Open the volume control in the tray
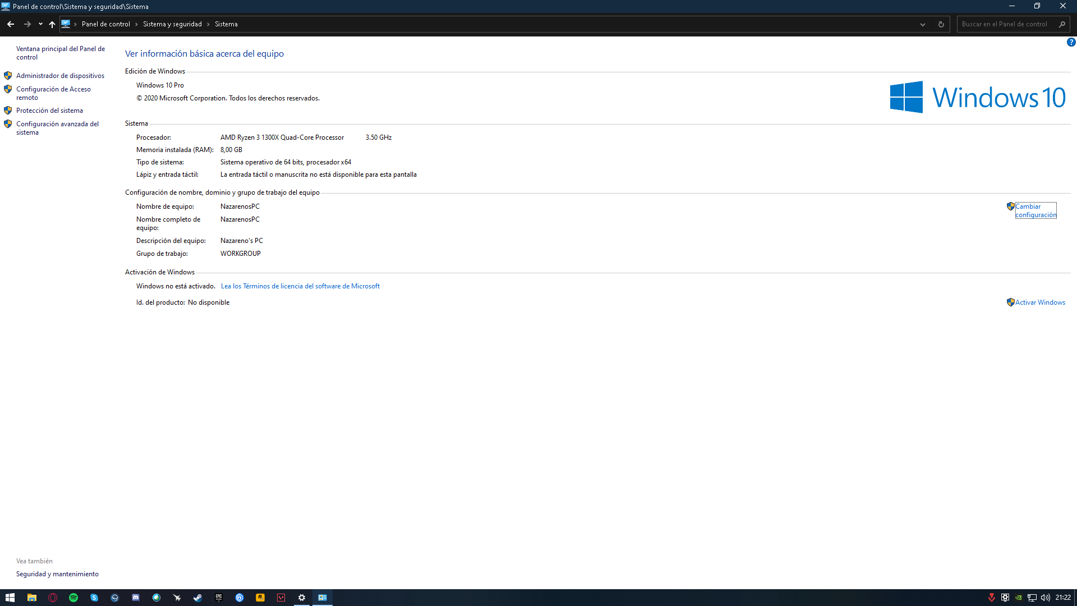1077x606 pixels. [x=1044, y=598]
